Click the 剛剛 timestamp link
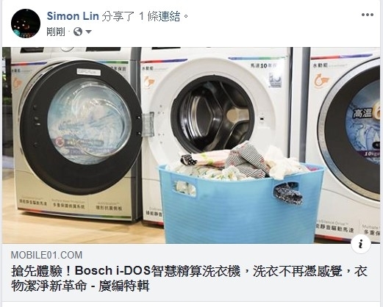This screenshot has height=307, width=383. coord(56,32)
